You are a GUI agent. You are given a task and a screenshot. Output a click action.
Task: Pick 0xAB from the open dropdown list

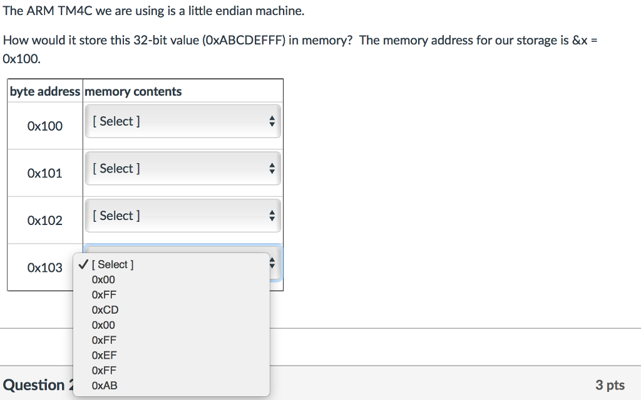(x=104, y=386)
